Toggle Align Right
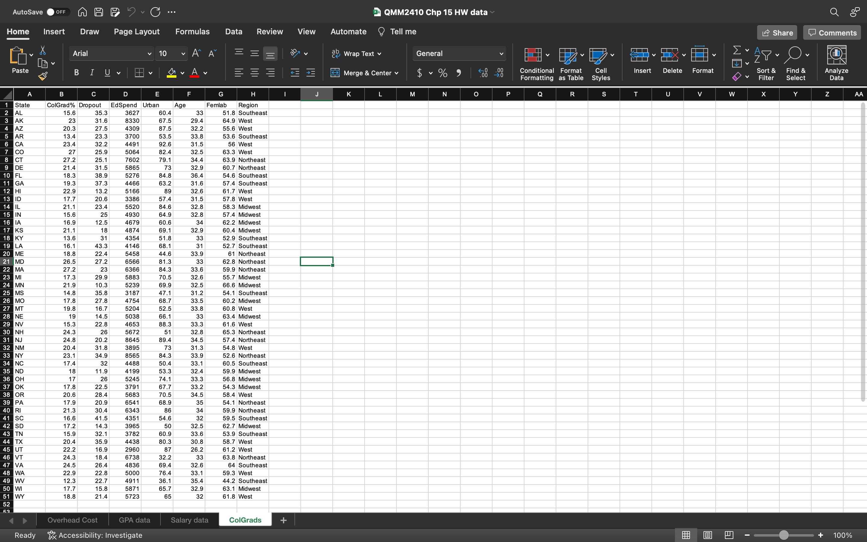Screen dimensions: 867x542 coord(270,73)
